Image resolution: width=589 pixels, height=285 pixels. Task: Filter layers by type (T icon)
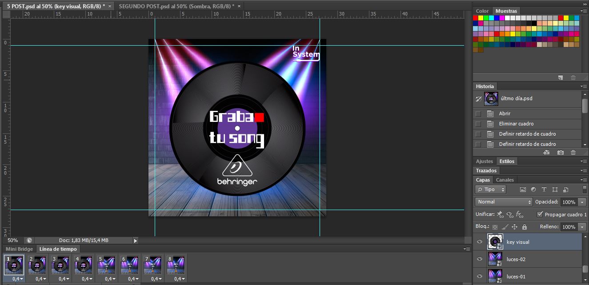pos(544,189)
